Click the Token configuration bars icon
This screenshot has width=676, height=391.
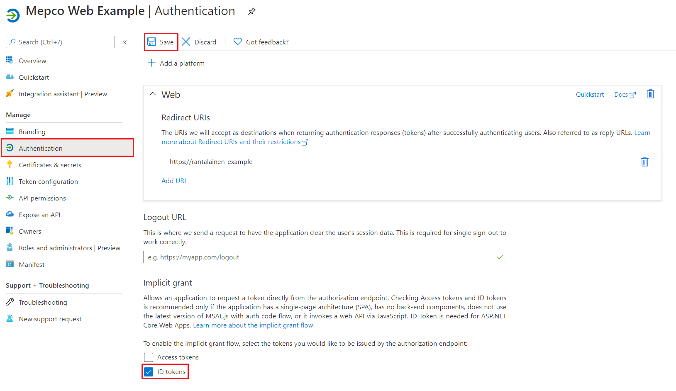(10, 181)
